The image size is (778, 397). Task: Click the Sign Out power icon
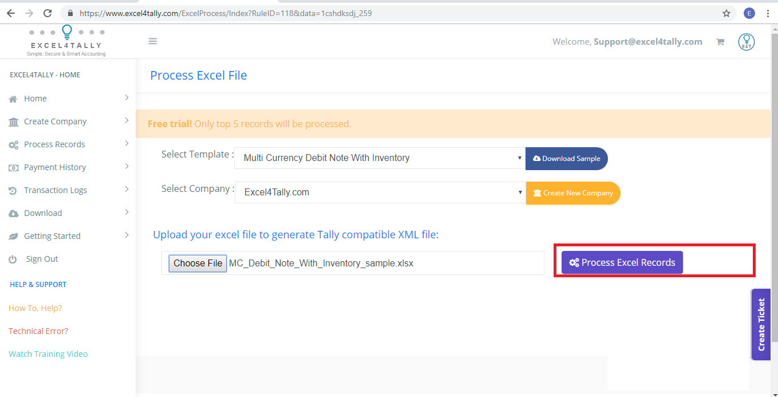click(x=13, y=260)
